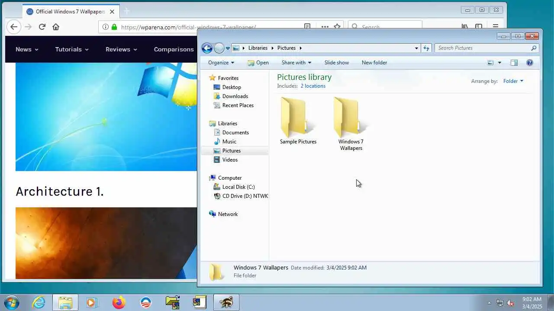Image resolution: width=554 pixels, height=311 pixels.
Task: Click the Architecture 1 wallpaper image
Action: coord(106,243)
